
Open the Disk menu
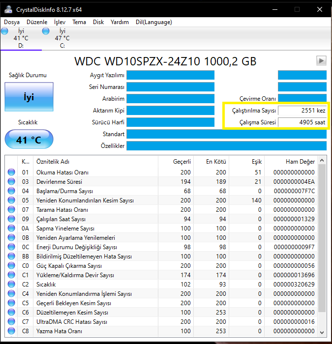coord(98,22)
